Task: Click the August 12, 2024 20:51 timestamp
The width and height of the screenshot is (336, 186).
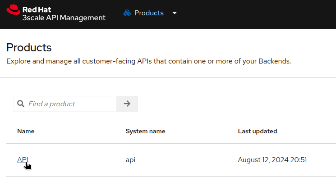Action: pyautogui.click(x=272, y=160)
